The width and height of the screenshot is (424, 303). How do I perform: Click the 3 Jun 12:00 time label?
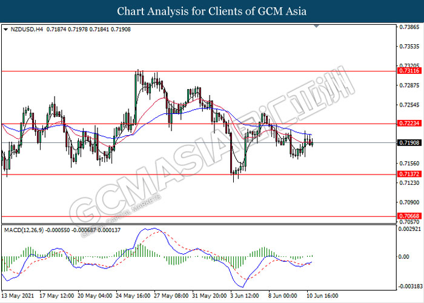click(x=245, y=296)
